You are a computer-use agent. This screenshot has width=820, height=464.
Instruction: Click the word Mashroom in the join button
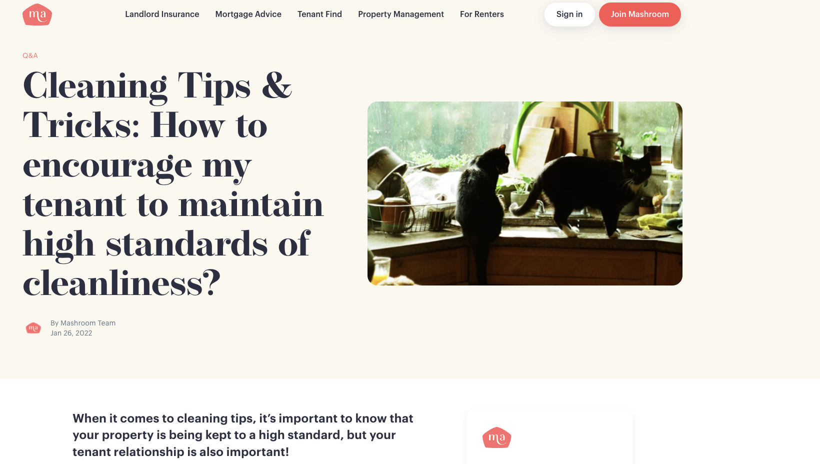648,14
